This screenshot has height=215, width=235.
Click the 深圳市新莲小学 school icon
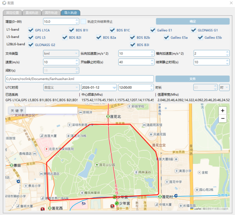point(69,125)
